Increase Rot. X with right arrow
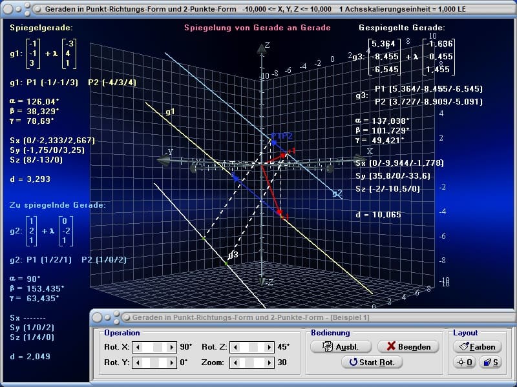 (x=171, y=347)
